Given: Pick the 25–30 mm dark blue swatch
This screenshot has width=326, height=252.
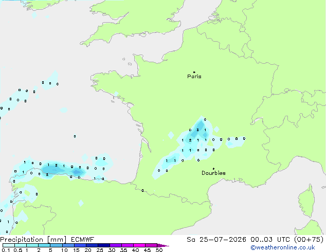Looking at the screenshot, I should pos(103,245).
